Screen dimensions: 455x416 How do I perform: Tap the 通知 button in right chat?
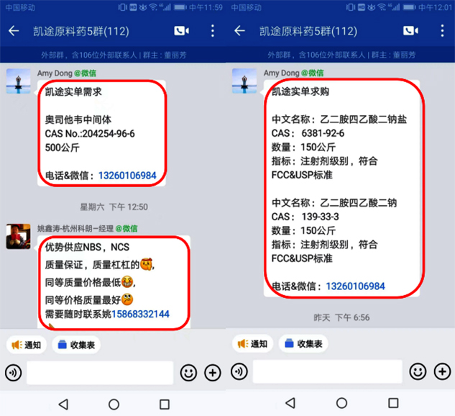252,343
